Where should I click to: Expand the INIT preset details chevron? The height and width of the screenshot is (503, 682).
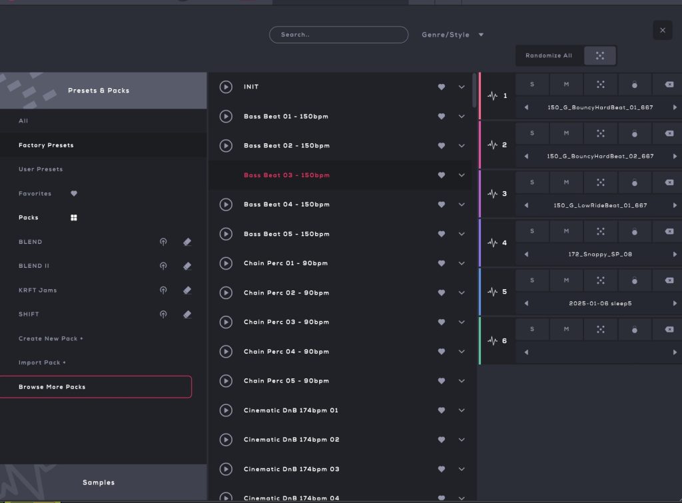pyautogui.click(x=462, y=87)
